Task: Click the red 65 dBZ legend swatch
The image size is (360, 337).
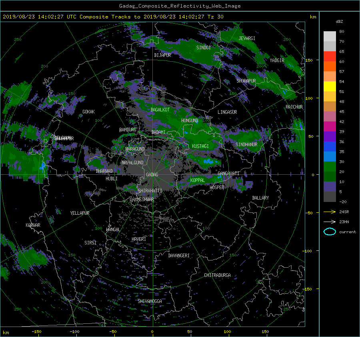Action: (330, 56)
